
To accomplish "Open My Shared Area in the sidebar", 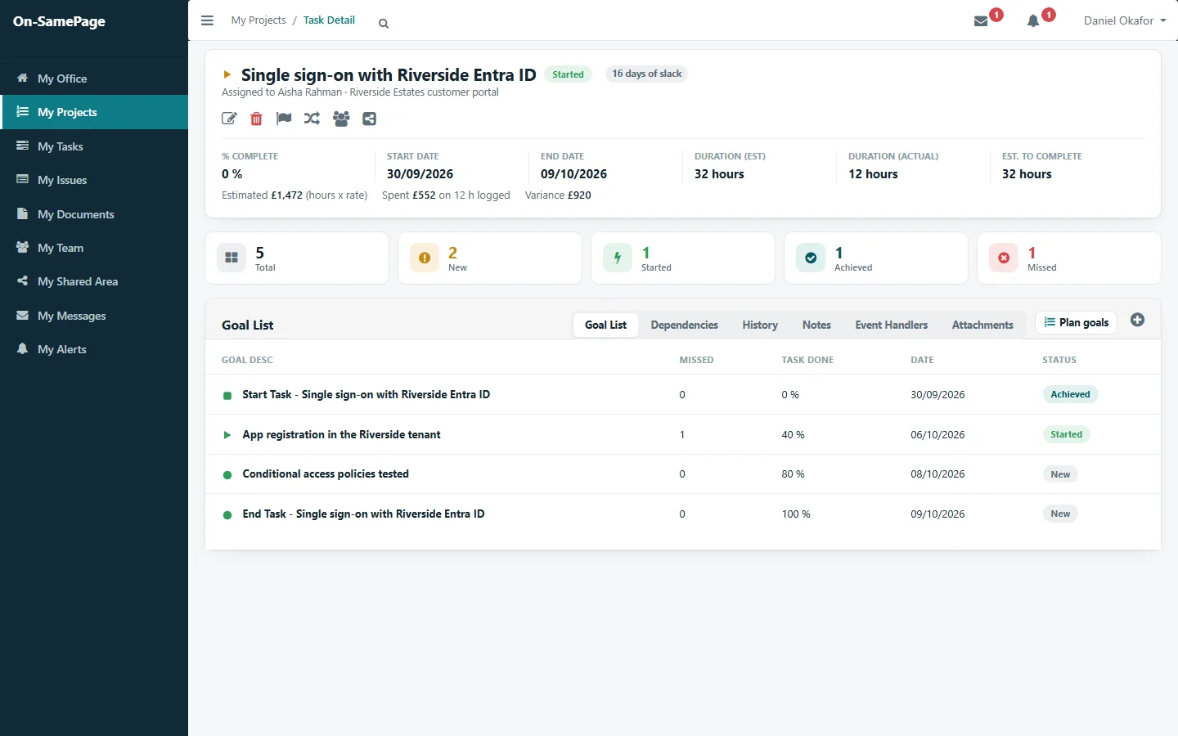I will (x=94, y=281).
